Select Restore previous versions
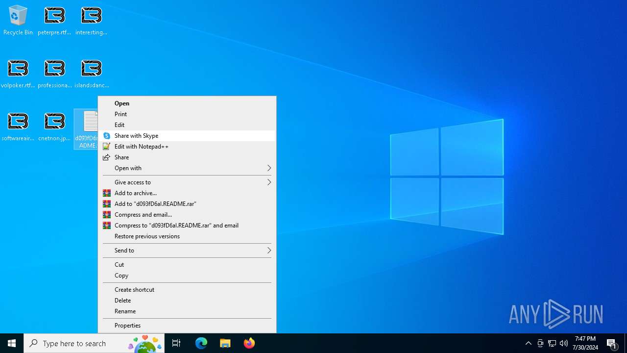 pyautogui.click(x=187, y=236)
